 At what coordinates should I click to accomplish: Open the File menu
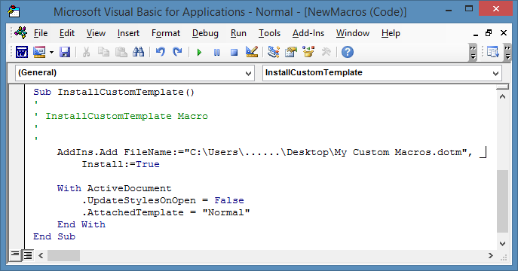click(x=41, y=33)
